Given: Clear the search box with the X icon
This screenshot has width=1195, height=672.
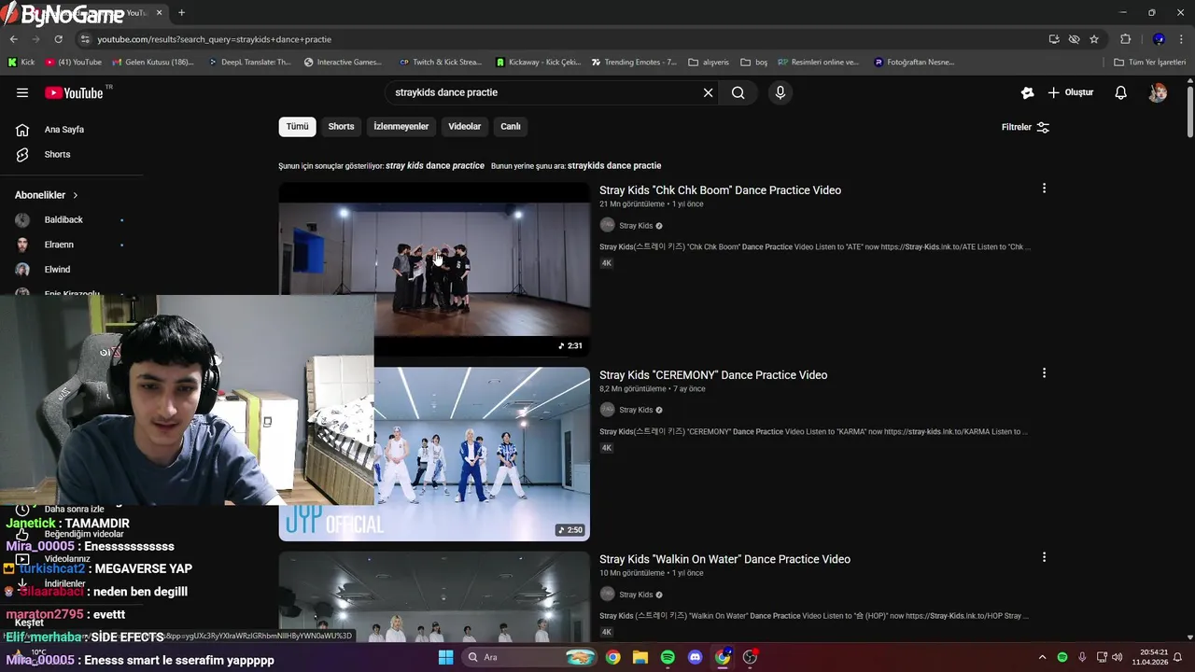Looking at the screenshot, I should [x=708, y=92].
